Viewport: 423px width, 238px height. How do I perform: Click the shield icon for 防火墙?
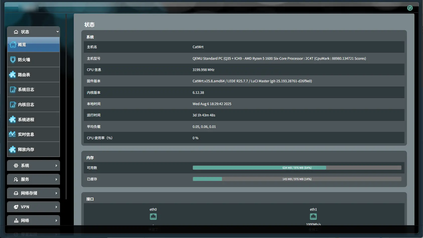(13, 60)
